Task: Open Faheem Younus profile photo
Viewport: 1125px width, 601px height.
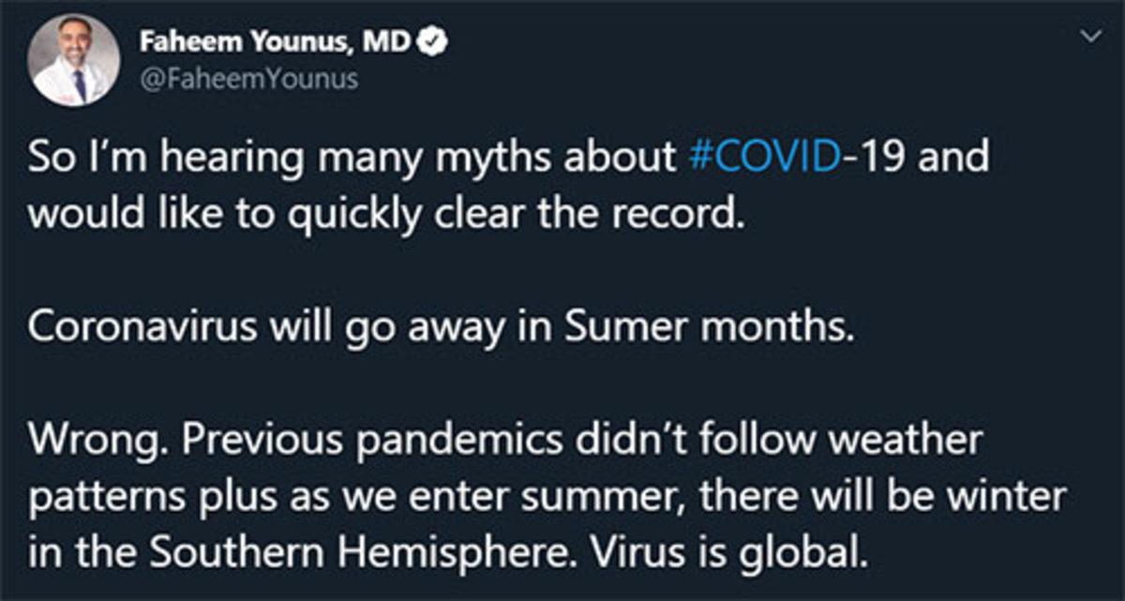Action: coord(76,60)
